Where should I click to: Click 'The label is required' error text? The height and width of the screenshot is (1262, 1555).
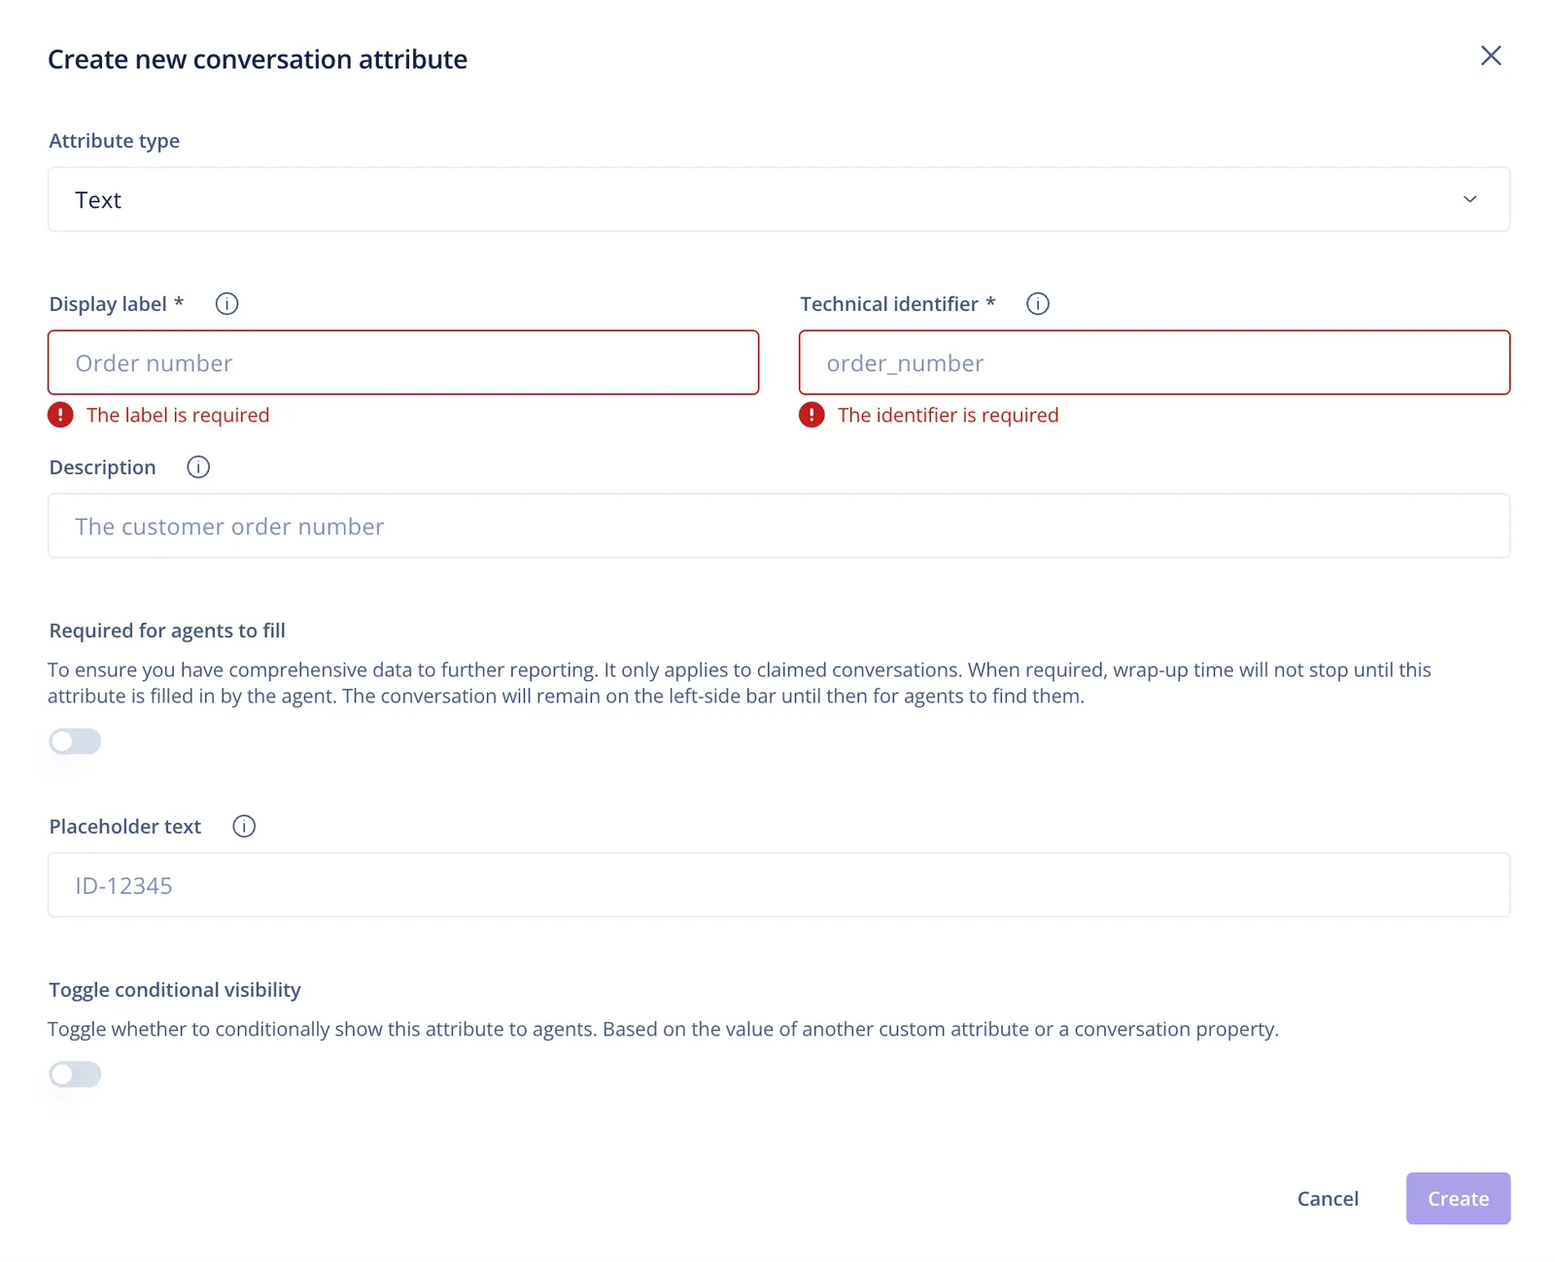click(178, 415)
